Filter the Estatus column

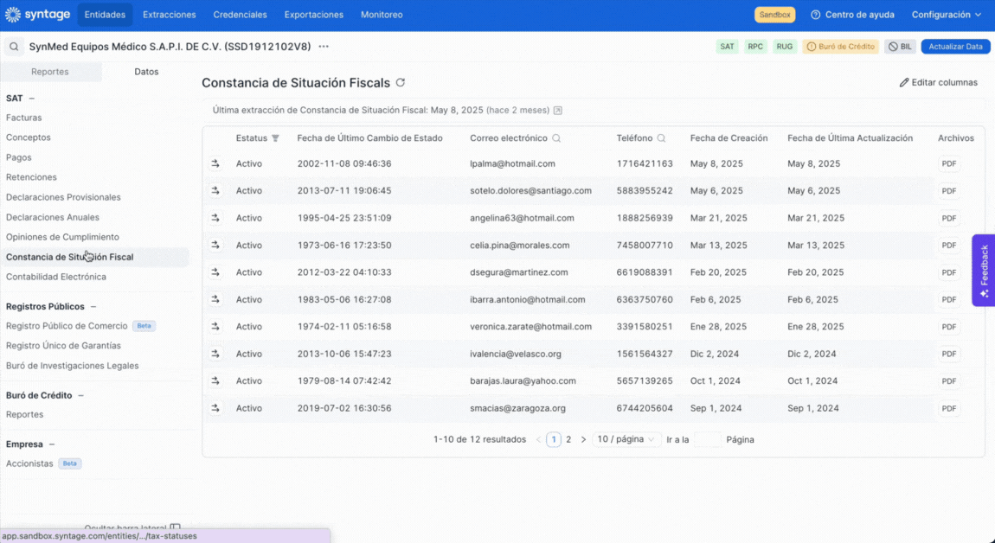(x=275, y=138)
